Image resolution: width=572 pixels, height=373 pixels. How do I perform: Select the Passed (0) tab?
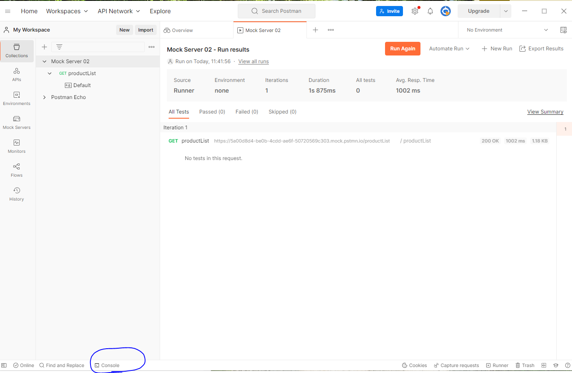212,112
